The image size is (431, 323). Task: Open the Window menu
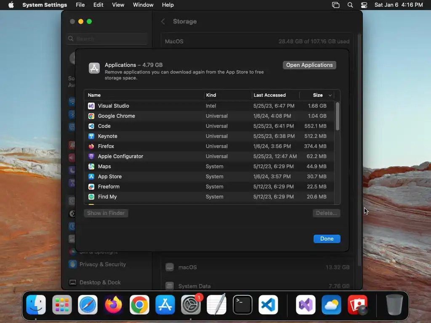tap(143, 5)
